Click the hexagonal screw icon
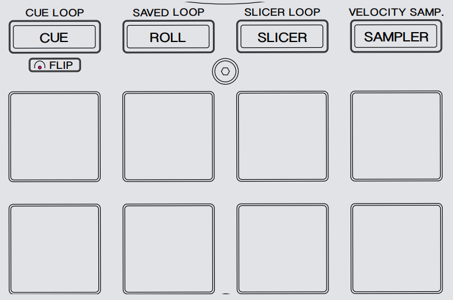 pyautogui.click(x=225, y=71)
